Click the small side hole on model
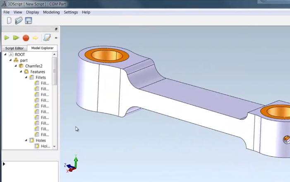290x182 pixels. [287, 139]
